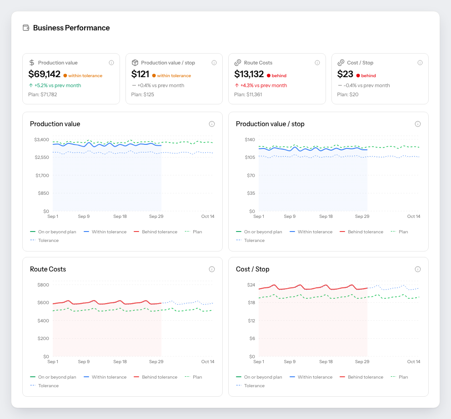The image size is (451, 419).
Task: Click the $600 axis label in Route Costs chart
Action: 43,303
